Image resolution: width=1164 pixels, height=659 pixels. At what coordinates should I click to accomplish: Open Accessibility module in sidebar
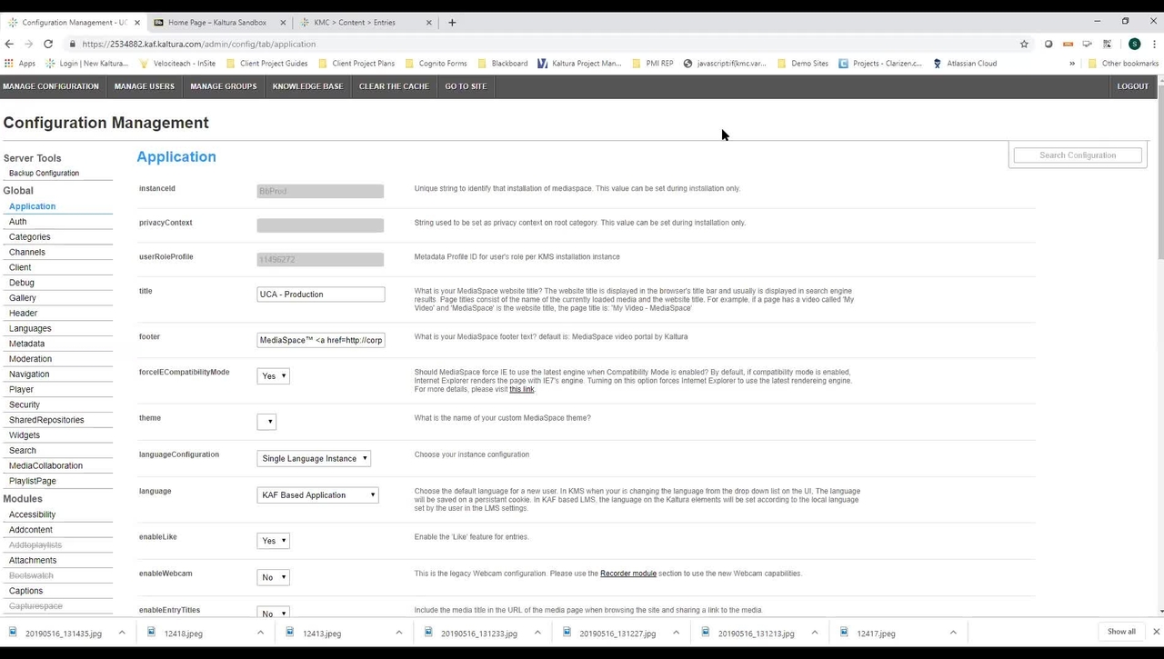32,514
